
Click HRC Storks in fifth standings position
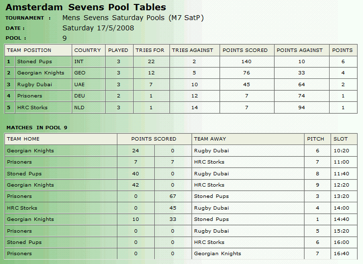pyautogui.click(x=32, y=107)
